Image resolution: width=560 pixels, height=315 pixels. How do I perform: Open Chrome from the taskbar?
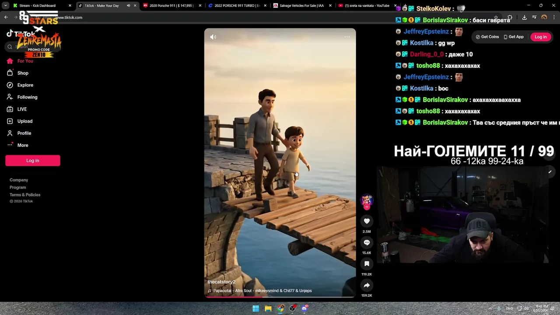(x=280, y=308)
